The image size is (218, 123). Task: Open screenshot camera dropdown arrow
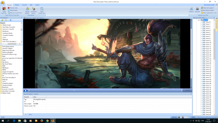pos(181,117)
